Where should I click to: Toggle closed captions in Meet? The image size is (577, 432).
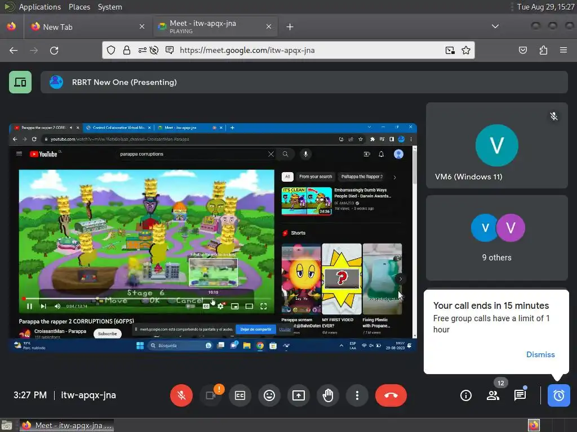pos(240,395)
